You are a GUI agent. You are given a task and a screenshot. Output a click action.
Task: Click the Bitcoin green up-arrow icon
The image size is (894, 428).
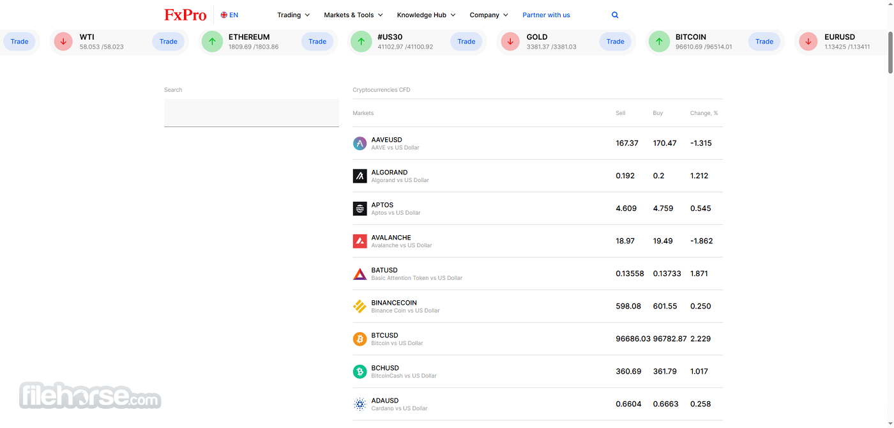click(659, 42)
